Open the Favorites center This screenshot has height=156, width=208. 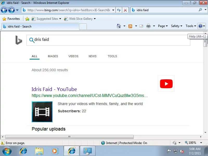click(x=11, y=19)
